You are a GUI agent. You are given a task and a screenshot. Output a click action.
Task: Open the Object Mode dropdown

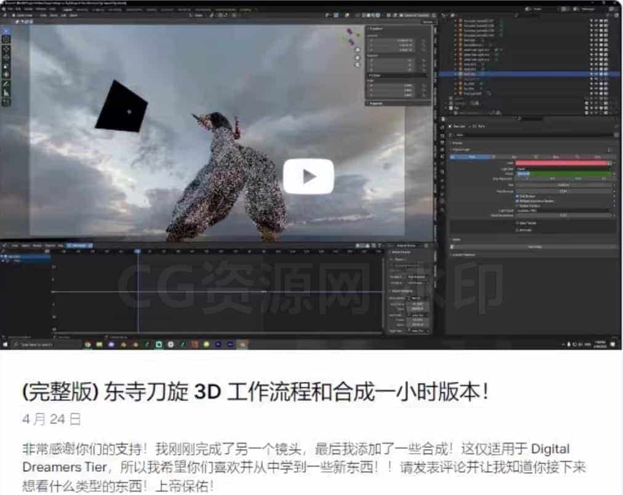click(23, 15)
